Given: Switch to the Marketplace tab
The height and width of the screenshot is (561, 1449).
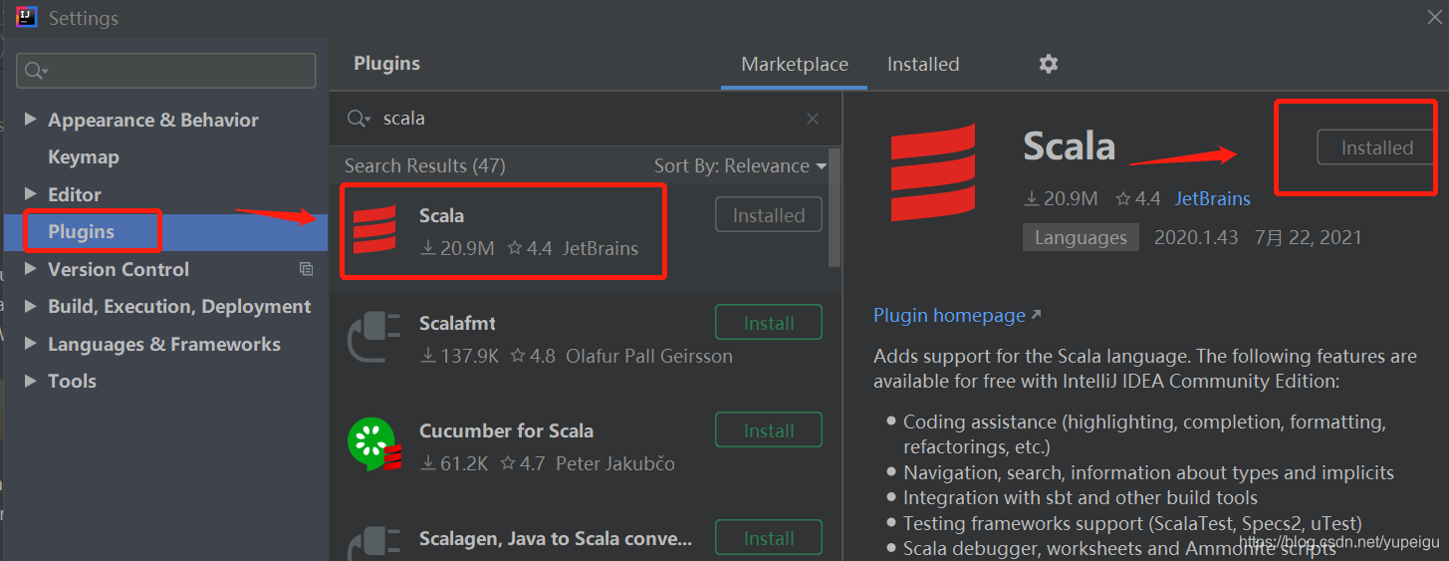Looking at the screenshot, I should tap(795, 64).
